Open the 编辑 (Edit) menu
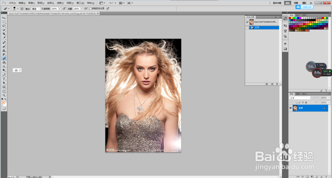 pyautogui.click(x=22, y=3)
